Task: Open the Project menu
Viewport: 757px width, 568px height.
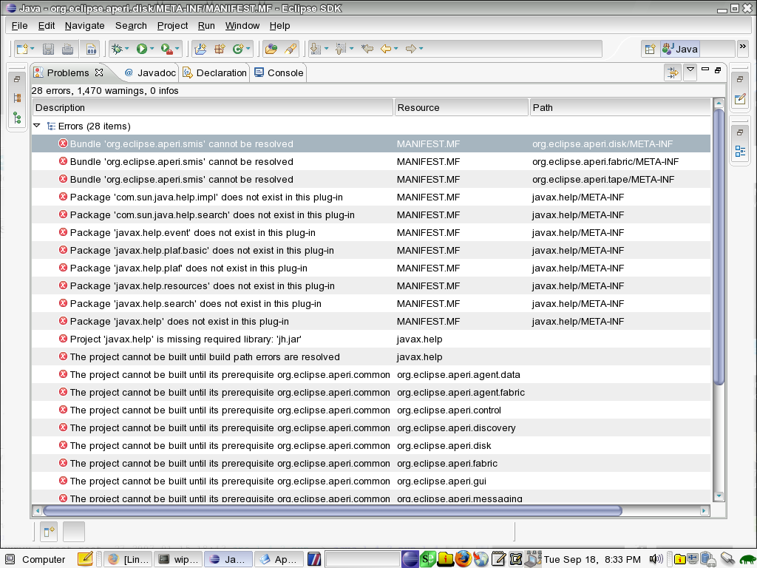Action: point(172,26)
